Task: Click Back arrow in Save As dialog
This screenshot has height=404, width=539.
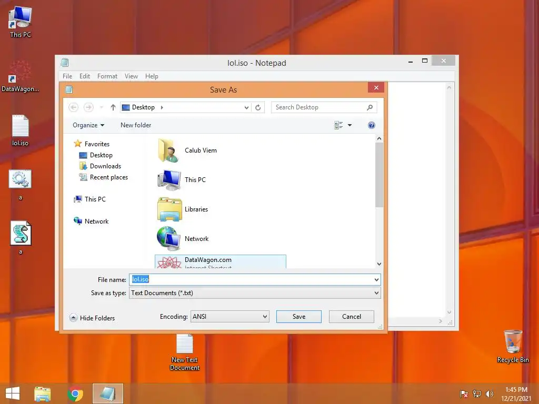Action: [x=73, y=107]
